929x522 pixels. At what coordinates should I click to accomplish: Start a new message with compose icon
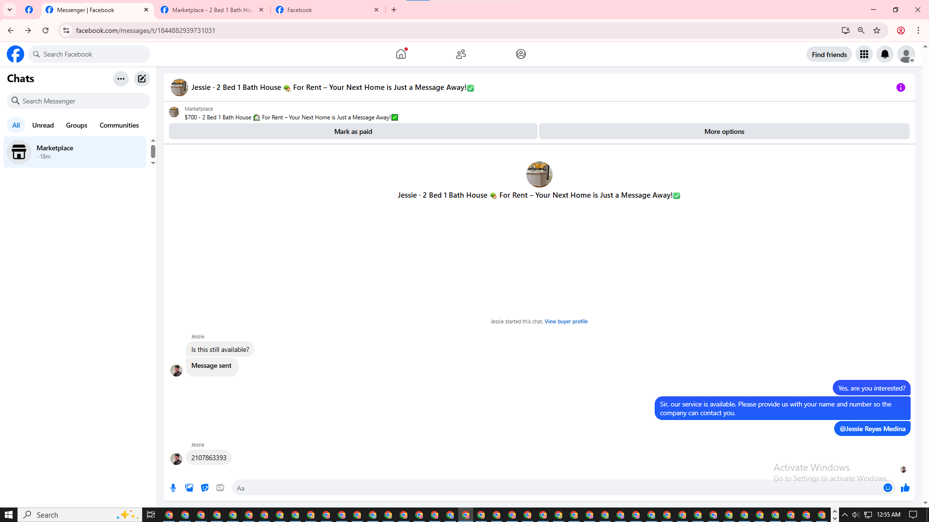[x=142, y=79]
